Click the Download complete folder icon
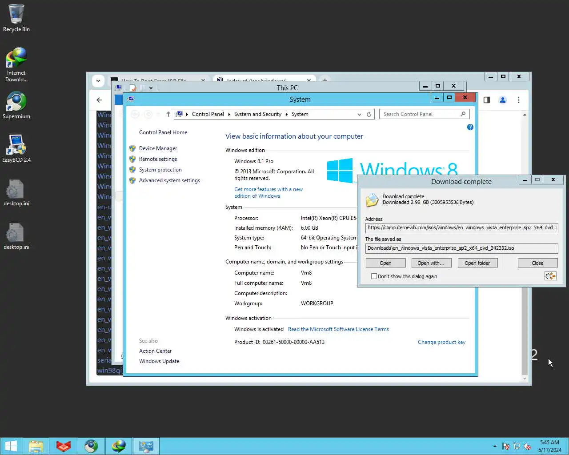The height and width of the screenshot is (455, 569). click(372, 200)
